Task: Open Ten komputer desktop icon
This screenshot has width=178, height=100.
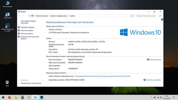Action: click(8, 4)
